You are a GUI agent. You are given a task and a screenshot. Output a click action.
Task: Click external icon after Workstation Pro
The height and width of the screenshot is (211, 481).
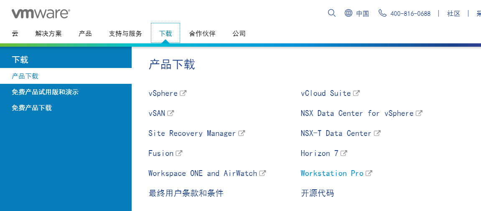369,173
